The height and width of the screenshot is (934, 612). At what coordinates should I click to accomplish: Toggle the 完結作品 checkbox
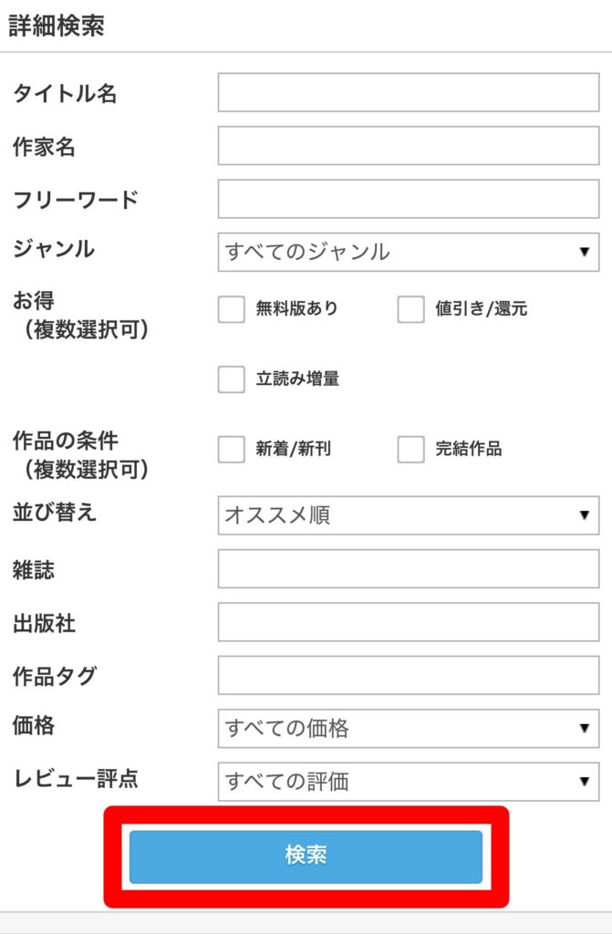click(x=411, y=449)
